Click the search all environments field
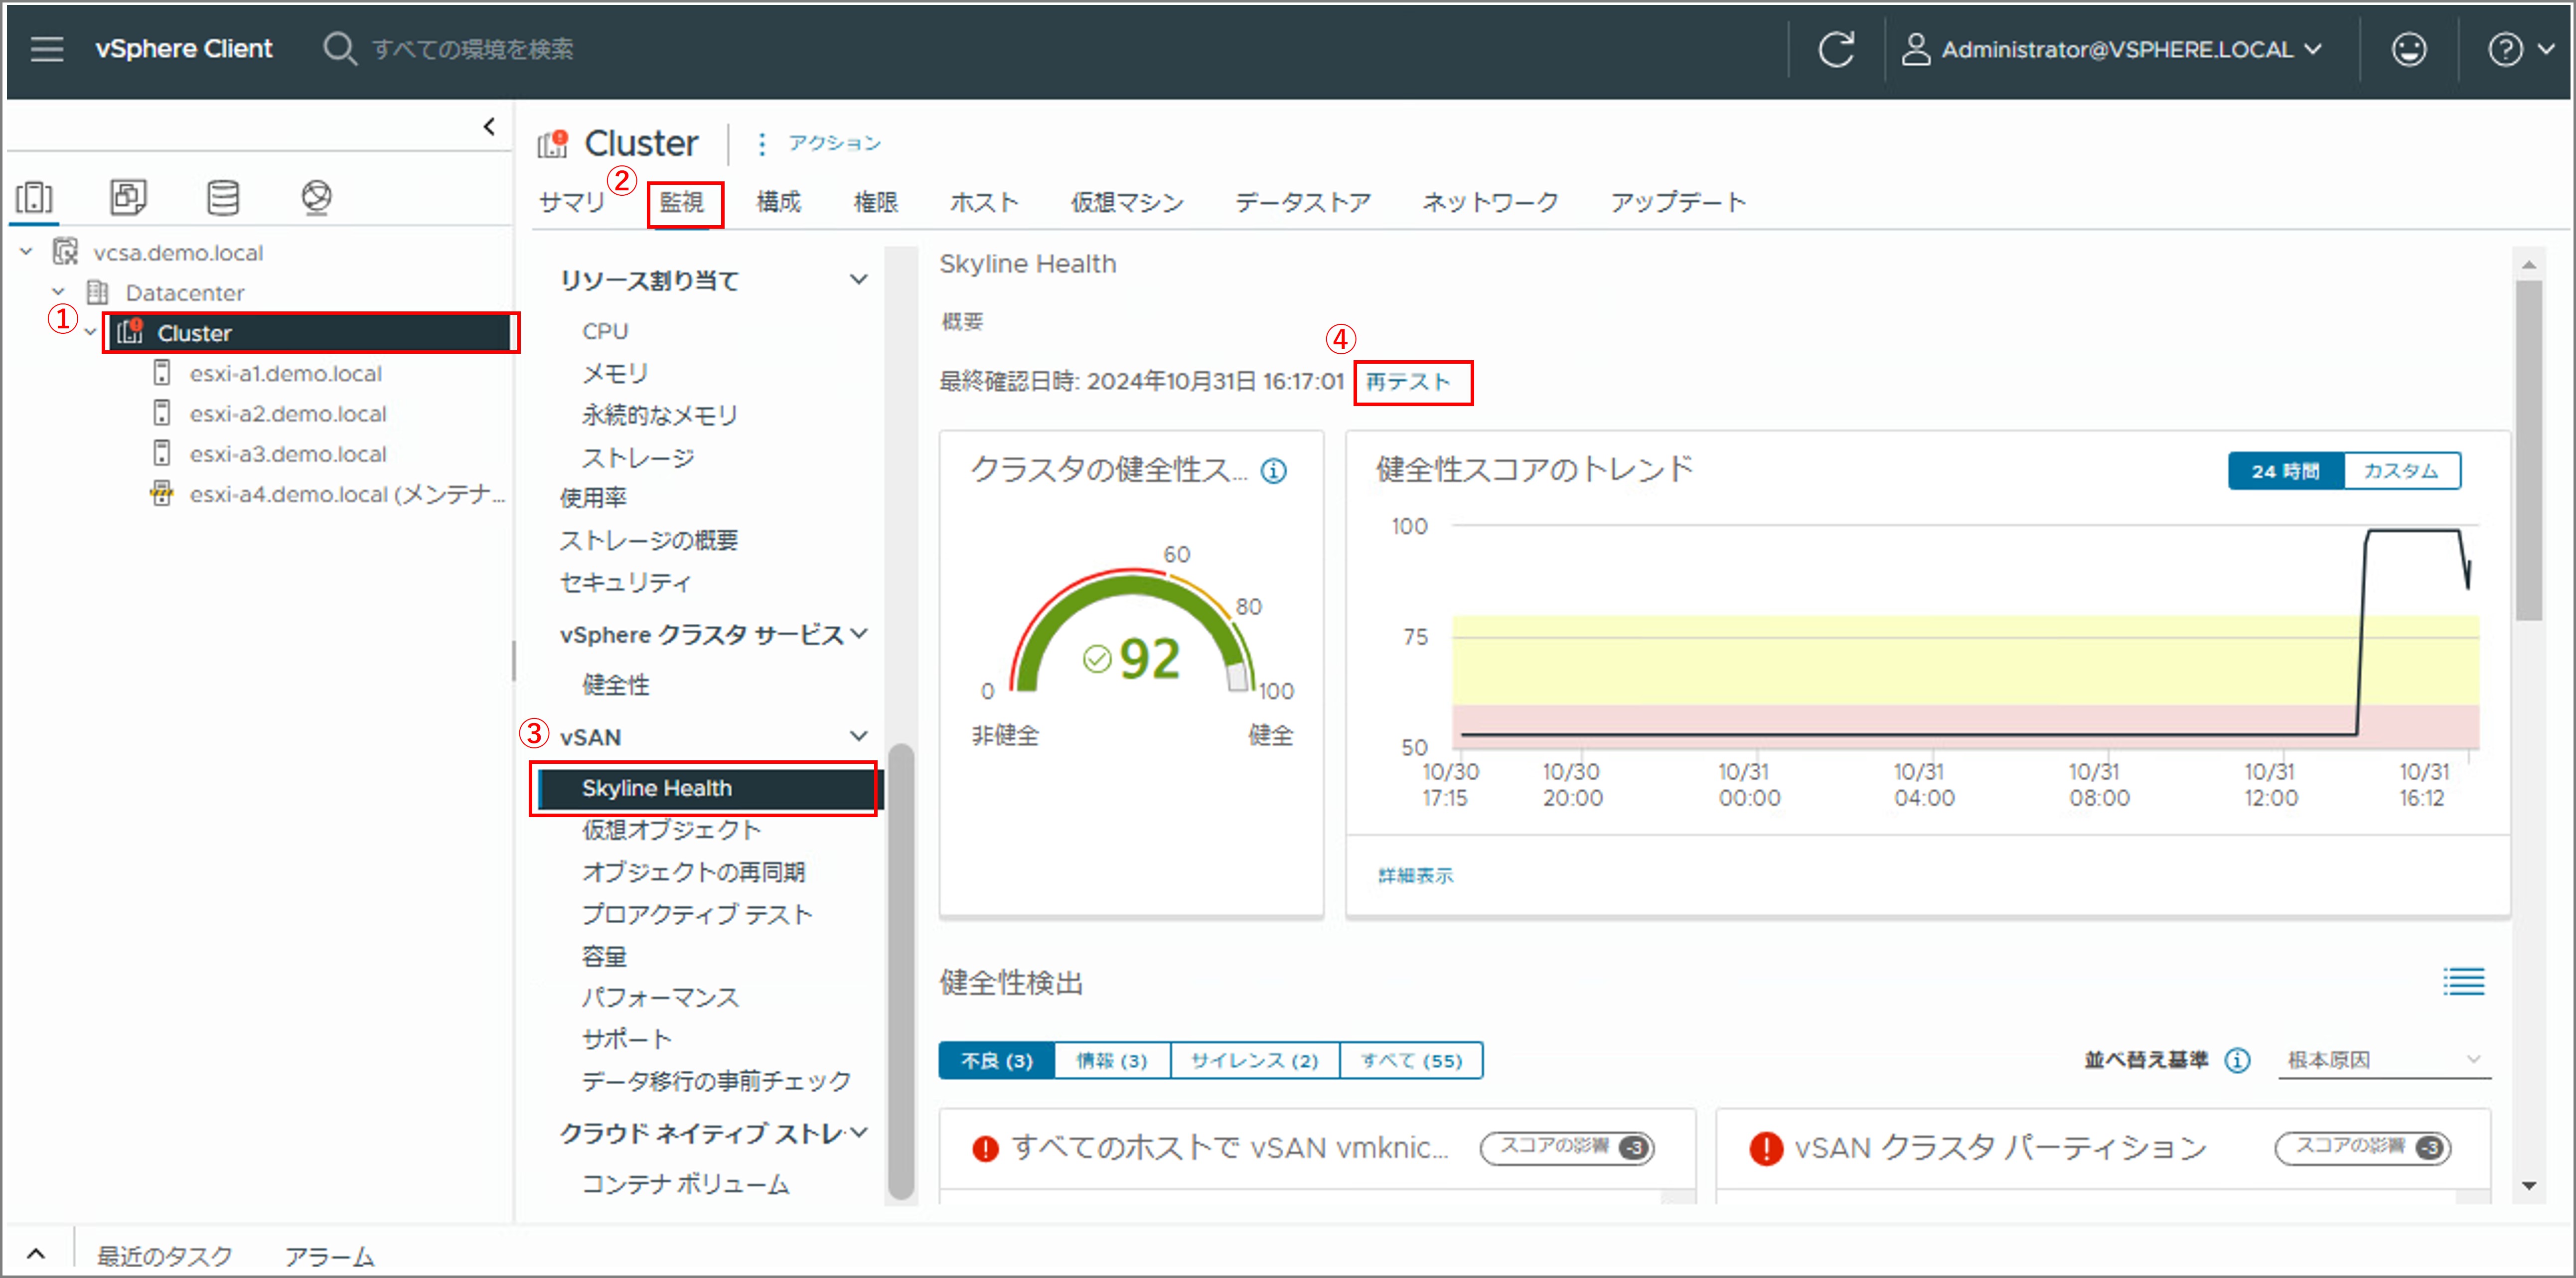The image size is (2576, 1278). 472,48
